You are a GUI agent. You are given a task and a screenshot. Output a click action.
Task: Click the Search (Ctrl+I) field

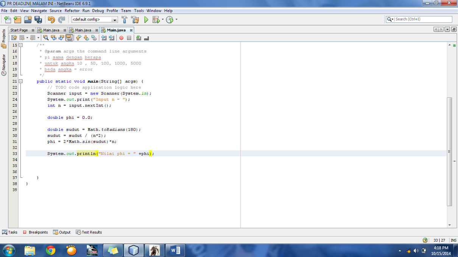(x=423, y=19)
